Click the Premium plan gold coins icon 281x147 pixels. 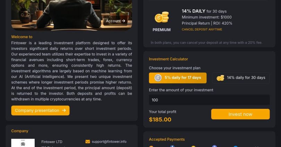pyautogui.click(x=162, y=17)
